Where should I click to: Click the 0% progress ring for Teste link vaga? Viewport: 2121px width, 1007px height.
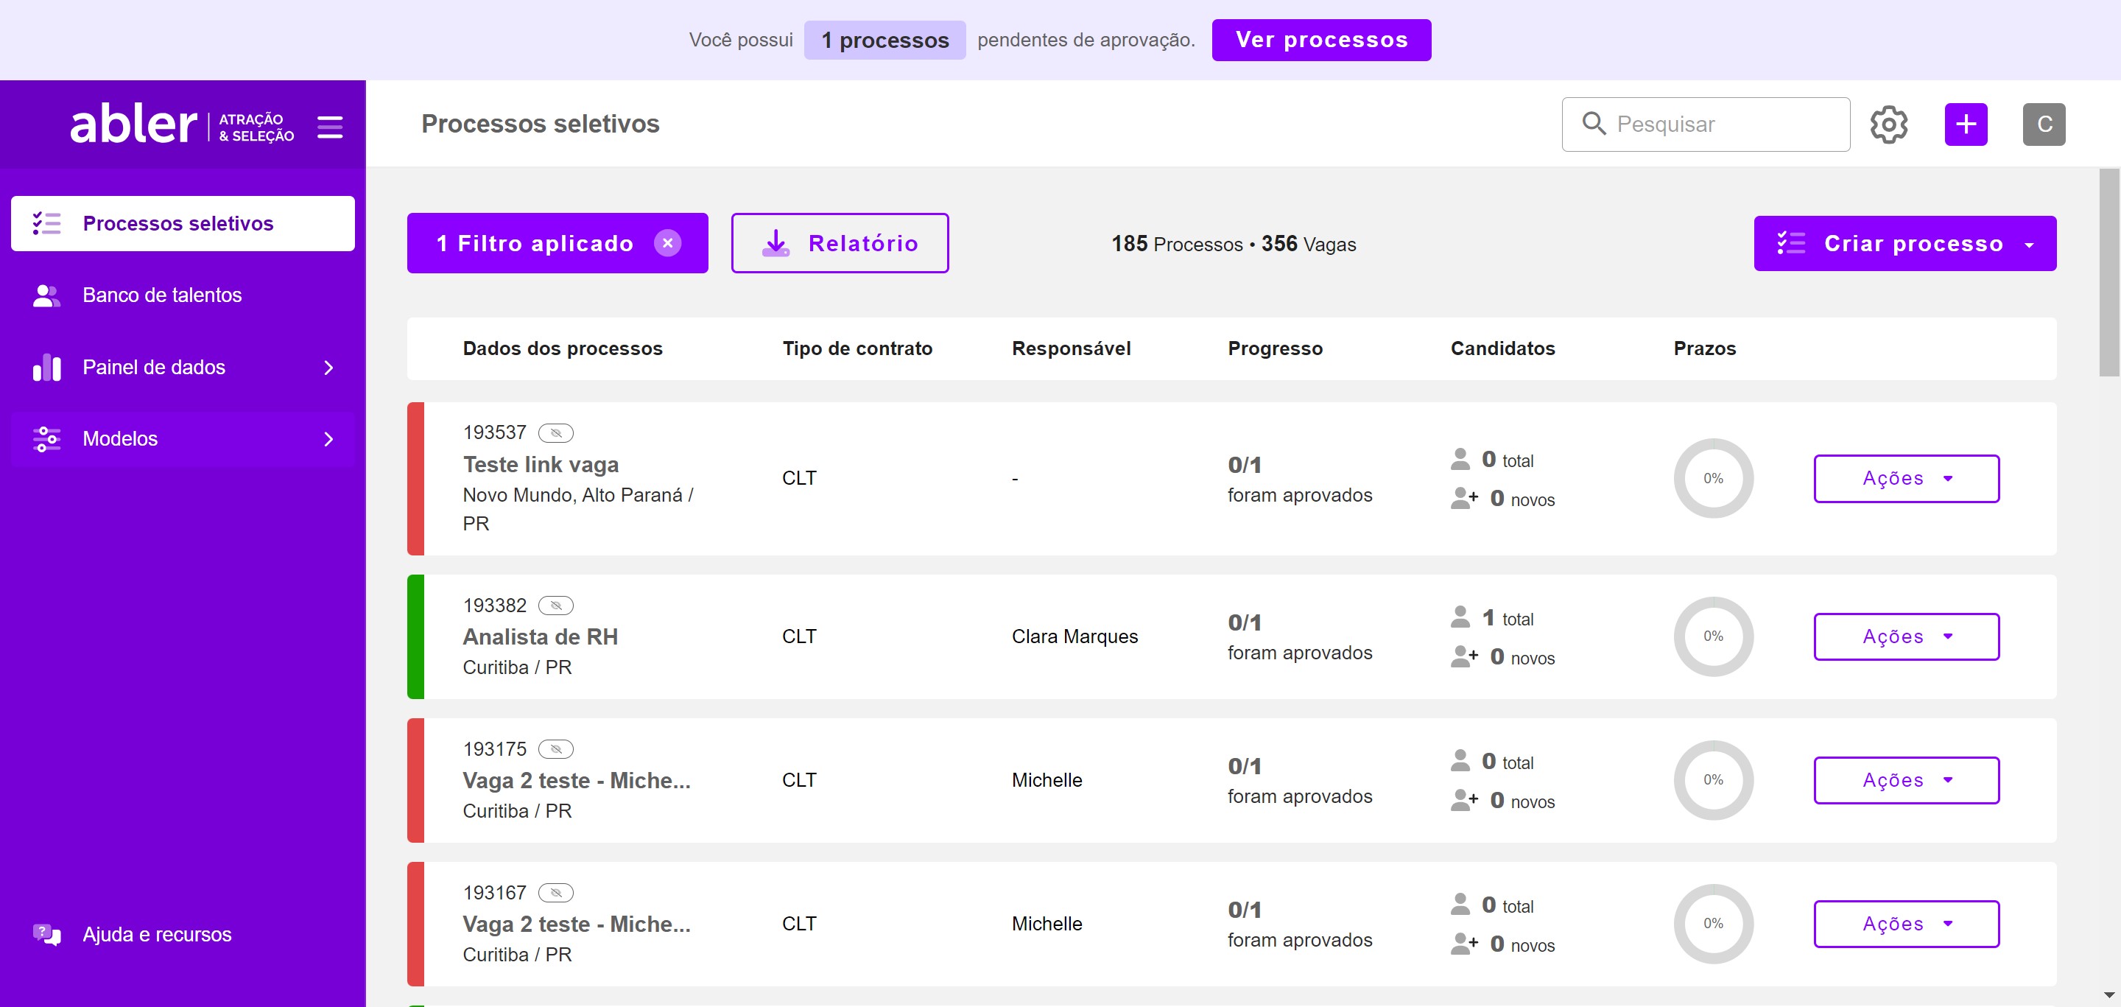pyautogui.click(x=1714, y=477)
